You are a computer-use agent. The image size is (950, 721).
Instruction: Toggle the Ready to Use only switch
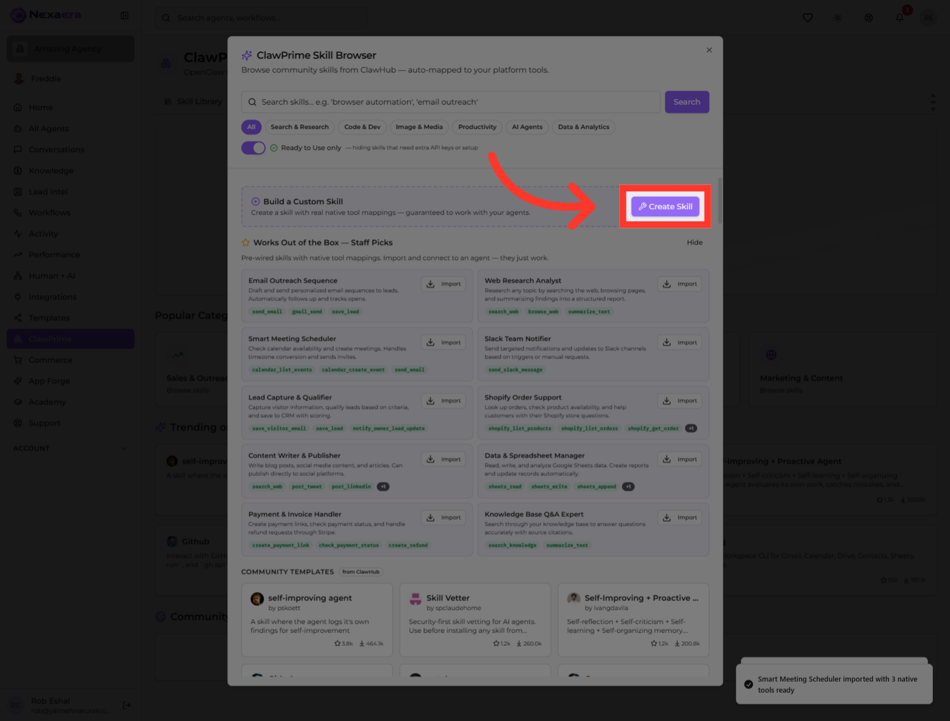click(253, 148)
